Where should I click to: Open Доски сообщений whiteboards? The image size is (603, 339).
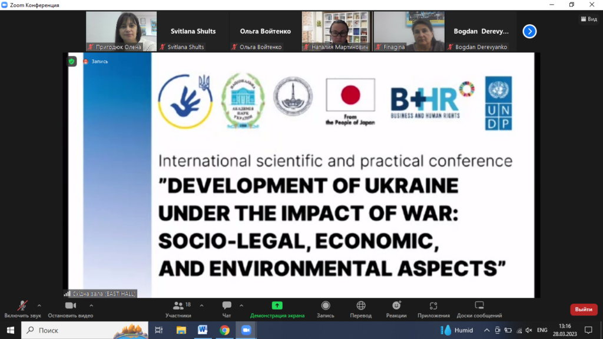click(479, 308)
